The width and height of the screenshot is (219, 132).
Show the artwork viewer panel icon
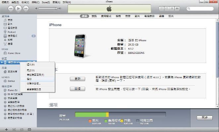29,130
